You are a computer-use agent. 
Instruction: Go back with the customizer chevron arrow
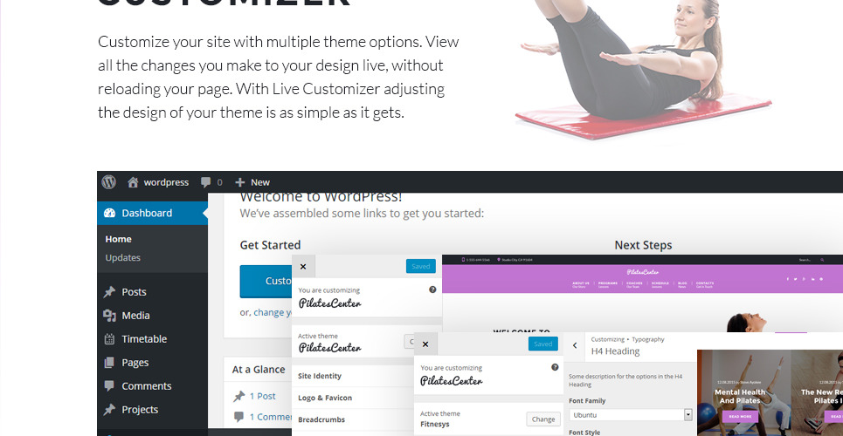pyautogui.click(x=575, y=345)
